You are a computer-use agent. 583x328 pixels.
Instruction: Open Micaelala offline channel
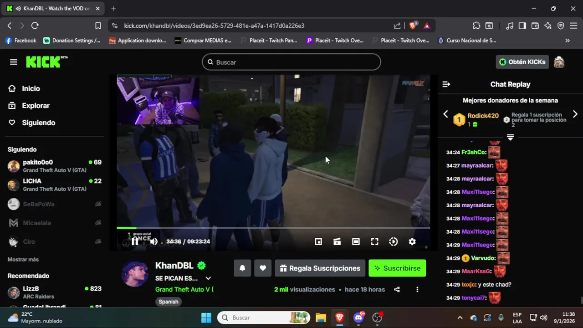tap(55, 223)
